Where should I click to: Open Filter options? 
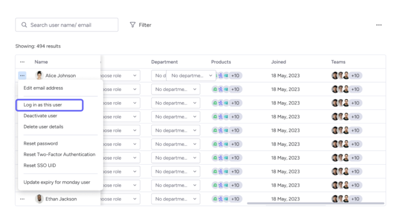pos(141,25)
